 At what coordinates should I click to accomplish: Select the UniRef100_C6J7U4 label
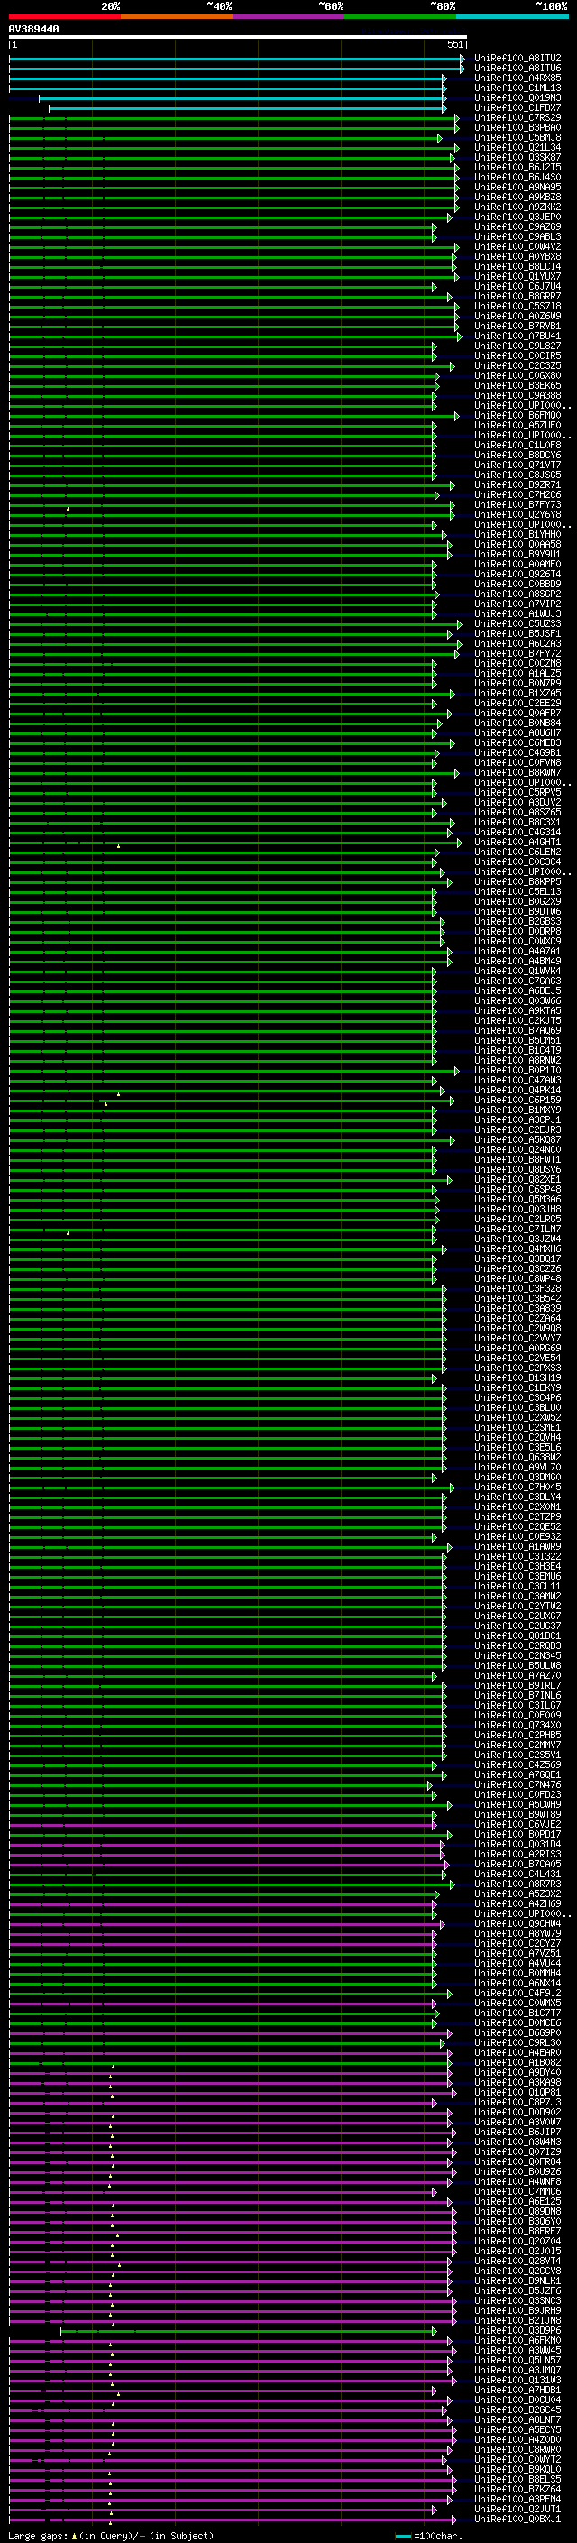tap(517, 286)
